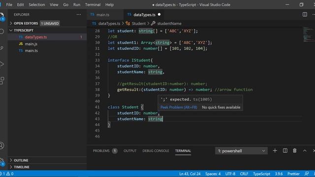315x177 pixels.
Task: Create a new terminal with plus icon
Action: [275, 151]
